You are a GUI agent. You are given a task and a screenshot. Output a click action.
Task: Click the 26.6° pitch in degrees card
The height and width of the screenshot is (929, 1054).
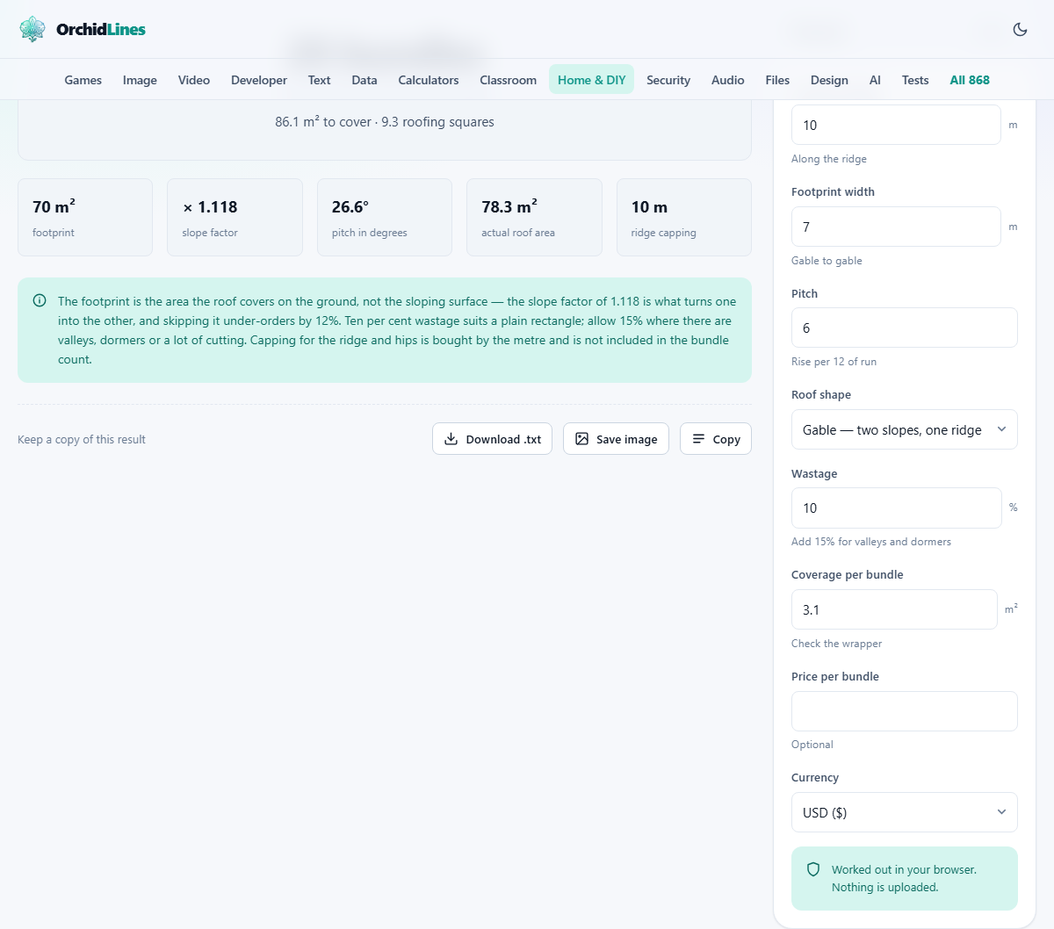click(385, 218)
